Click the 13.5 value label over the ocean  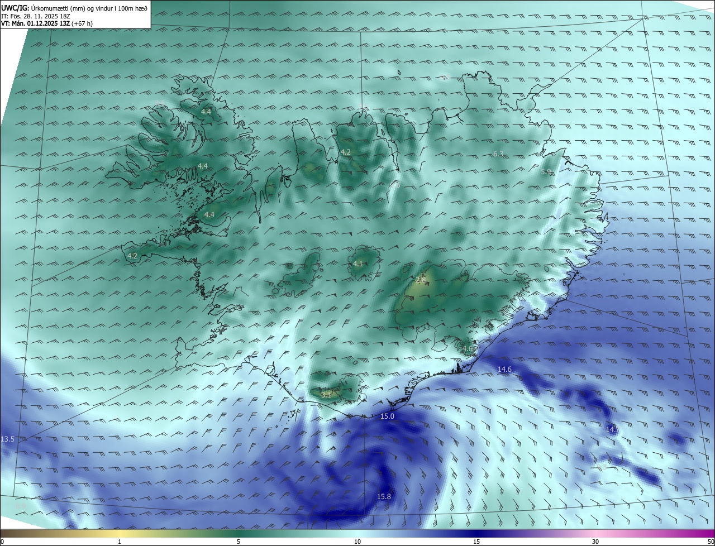tap(7, 439)
